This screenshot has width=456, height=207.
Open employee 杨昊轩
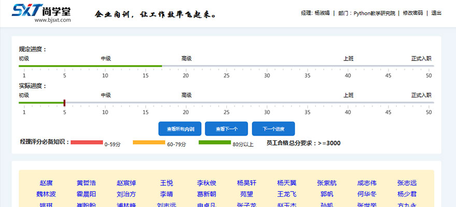point(247,183)
